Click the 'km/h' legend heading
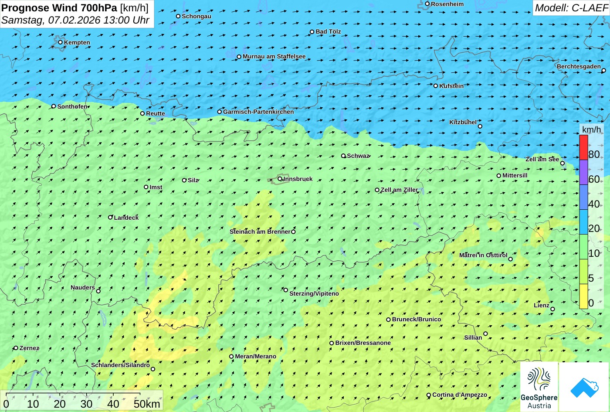This screenshot has width=610, height=412. 591,129
